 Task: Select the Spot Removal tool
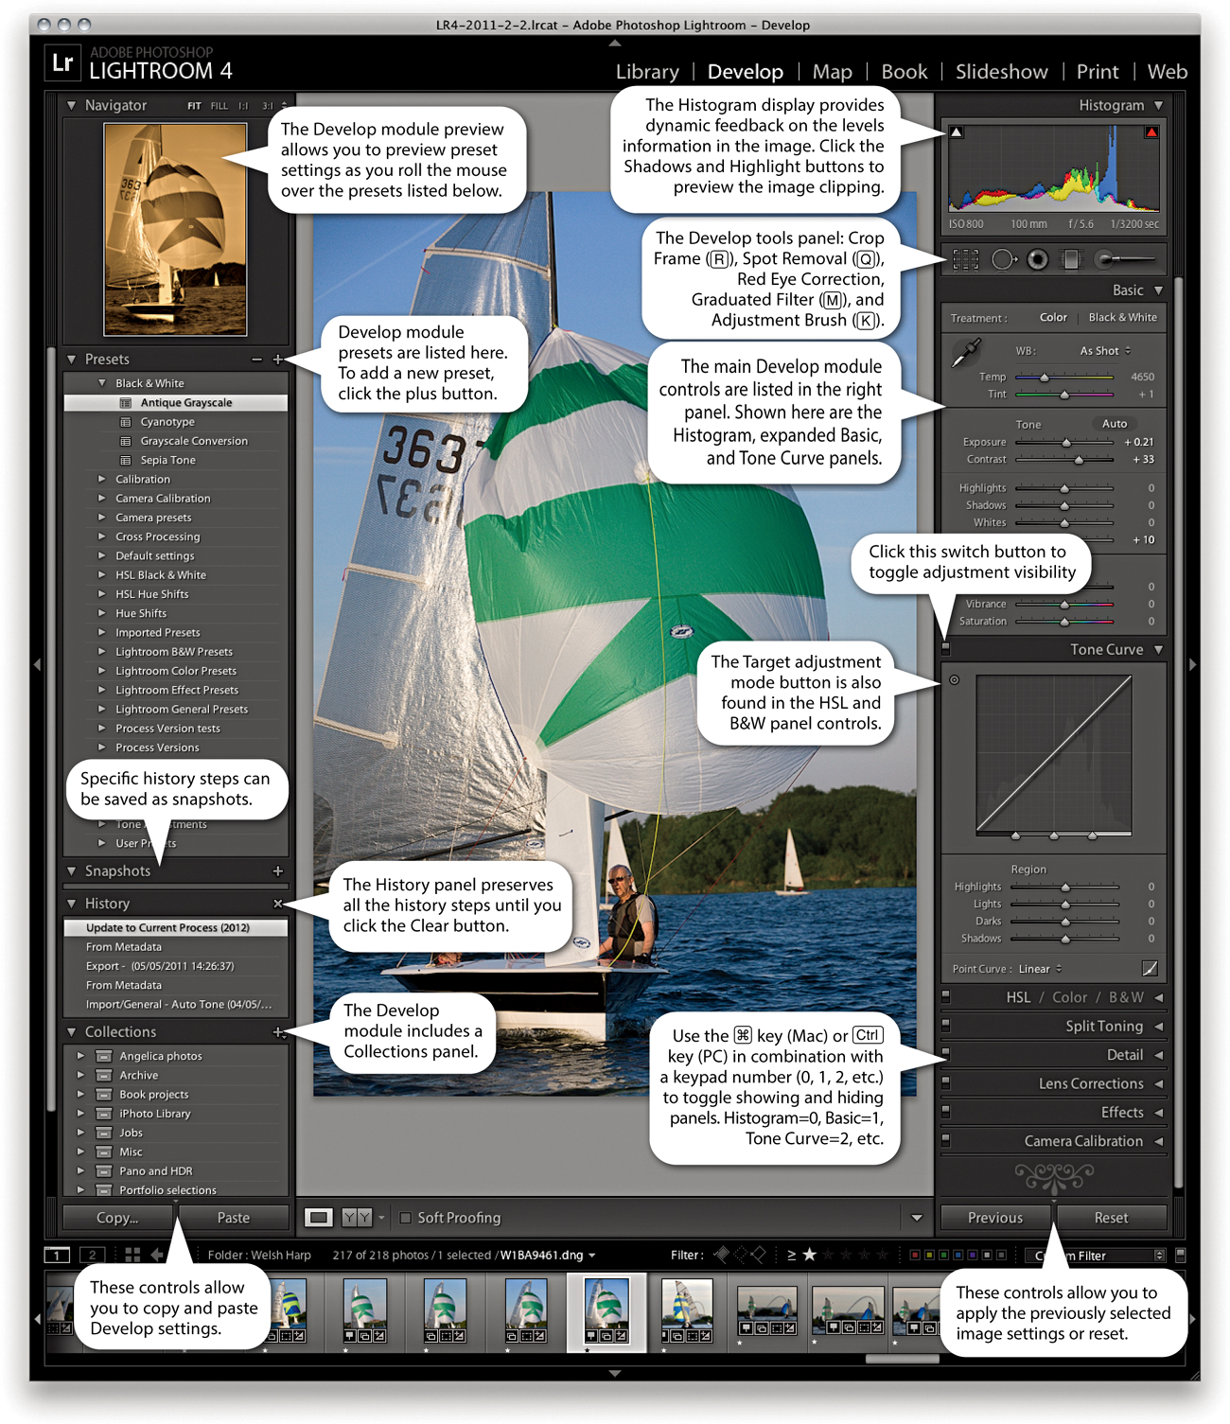pyautogui.click(x=1002, y=259)
